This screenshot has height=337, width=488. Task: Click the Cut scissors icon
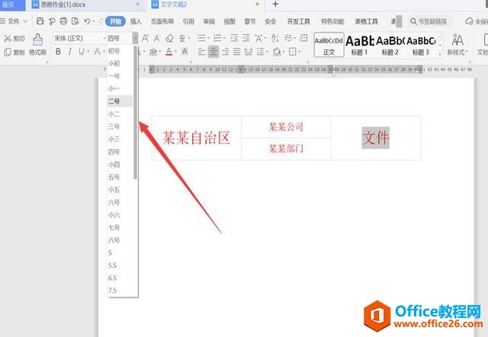point(8,39)
